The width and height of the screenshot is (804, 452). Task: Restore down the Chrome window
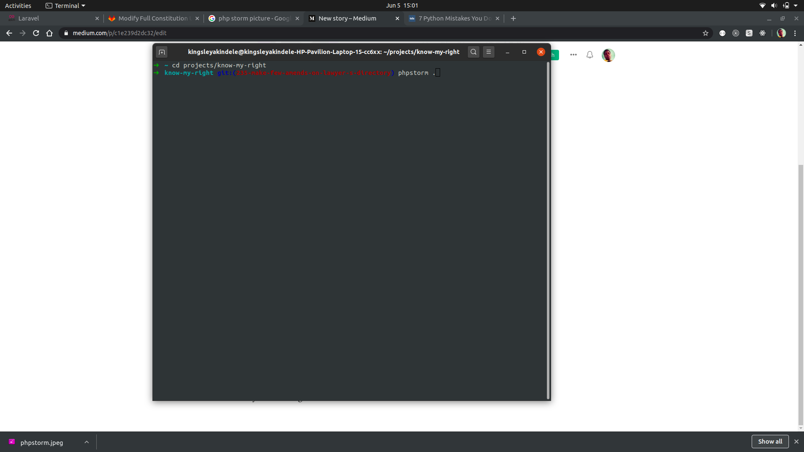783,18
